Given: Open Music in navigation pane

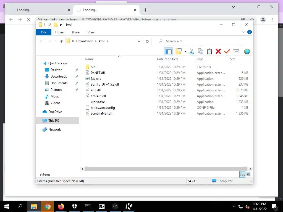Looking at the screenshot, I should tap(55, 96).
